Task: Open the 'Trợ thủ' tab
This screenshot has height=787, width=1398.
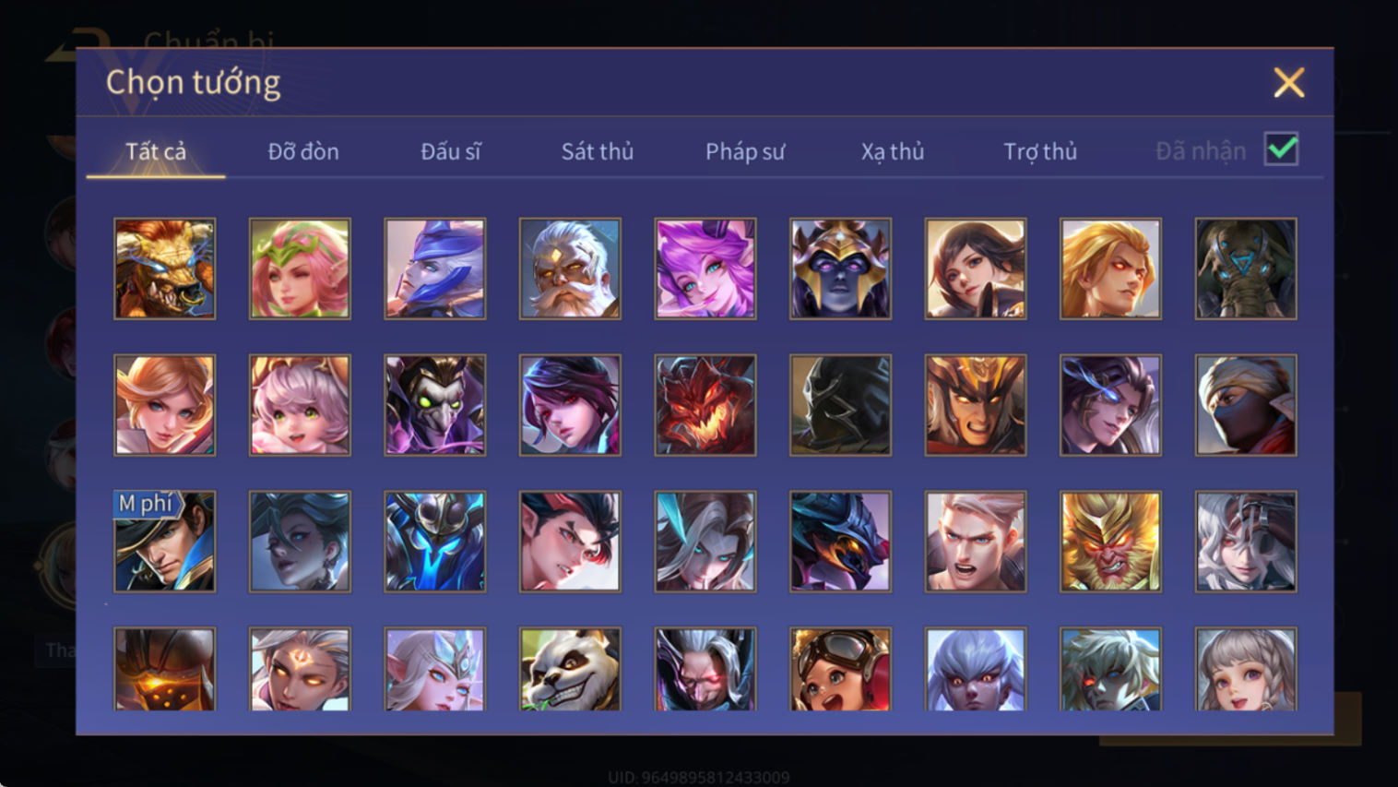Action: 1040,151
